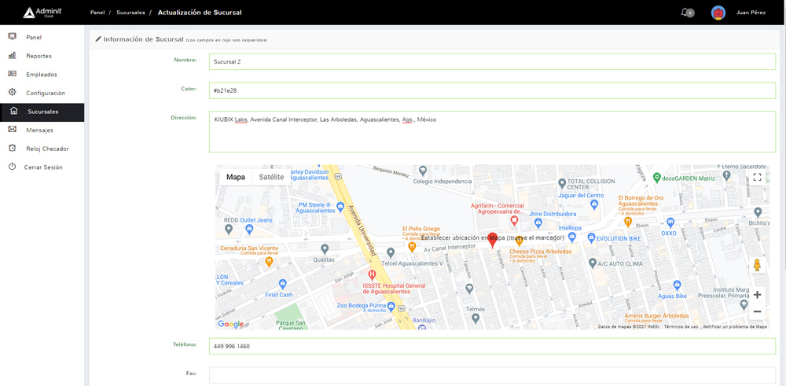This screenshot has height=386, width=786.
Task: Open Reportes in the sidebar
Action: [39, 56]
